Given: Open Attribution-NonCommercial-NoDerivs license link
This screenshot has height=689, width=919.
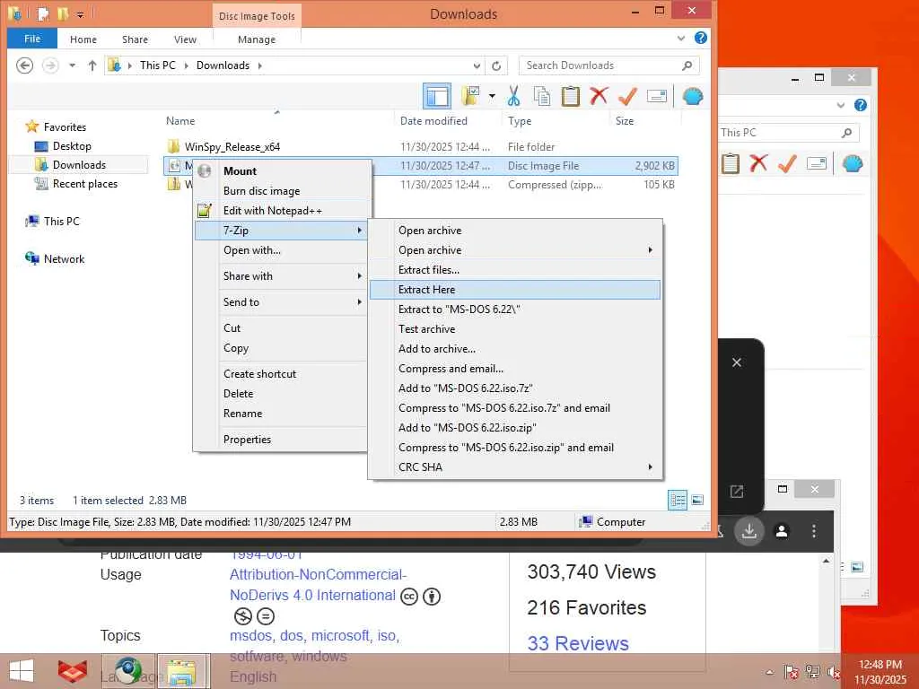Looking at the screenshot, I should point(318,585).
